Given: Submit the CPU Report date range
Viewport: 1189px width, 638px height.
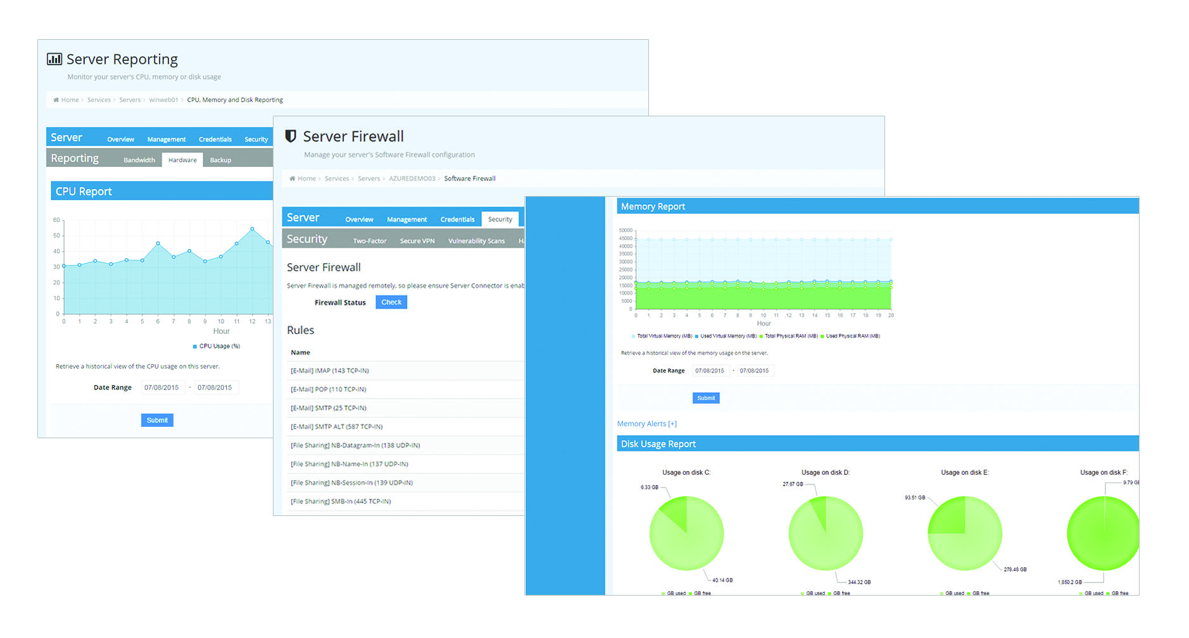Looking at the screenshot, I should point(157,420).
